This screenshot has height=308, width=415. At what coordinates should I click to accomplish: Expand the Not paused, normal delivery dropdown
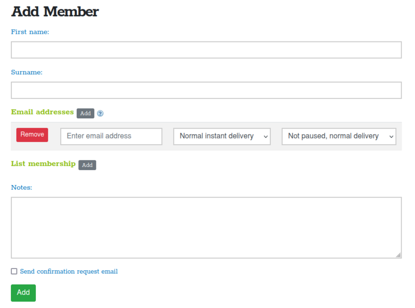[339, 136]
